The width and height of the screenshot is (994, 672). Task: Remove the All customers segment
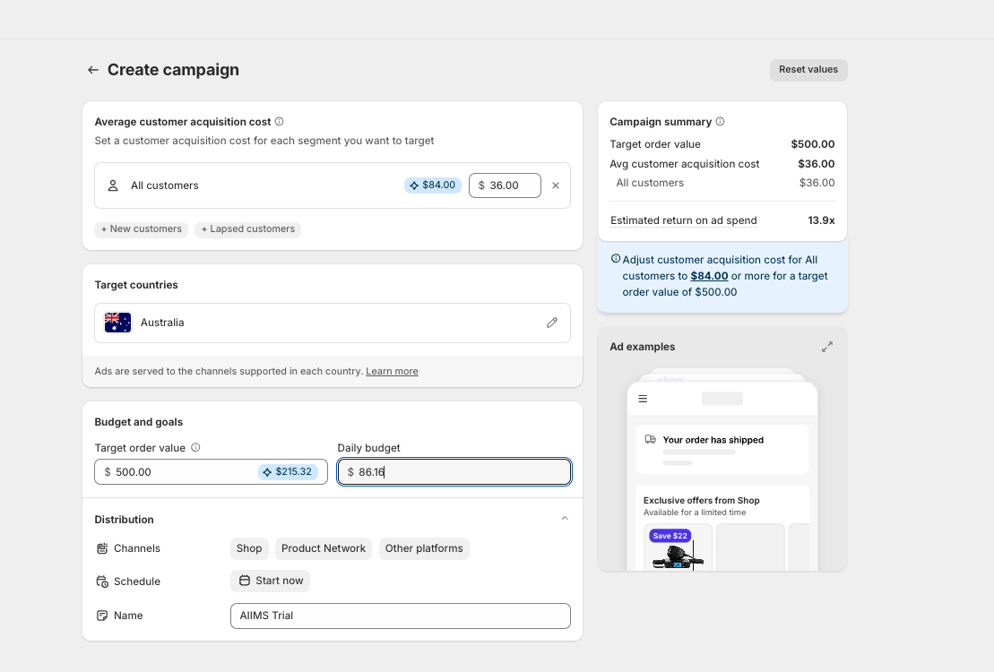coord(556,185)
